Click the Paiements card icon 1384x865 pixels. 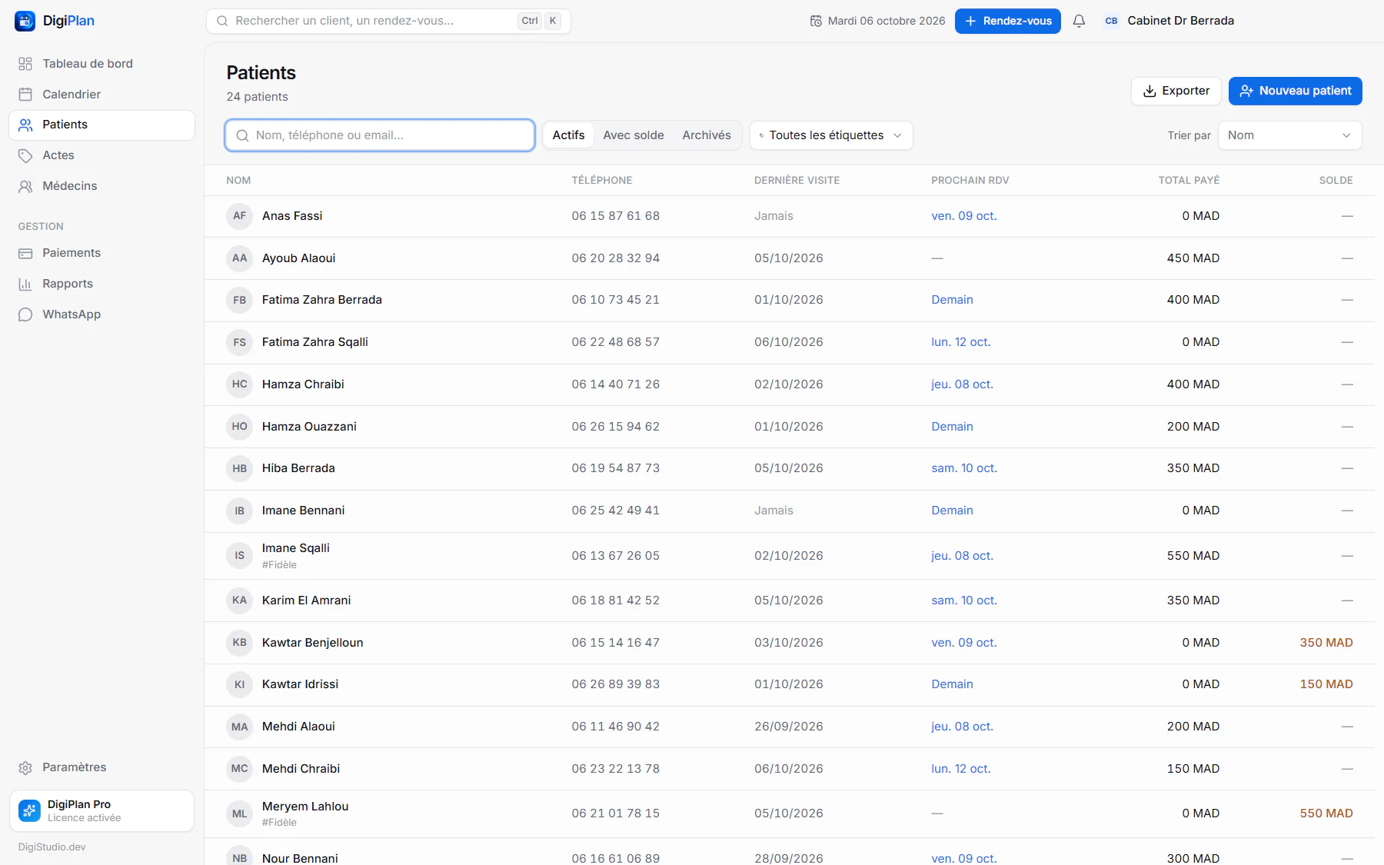(25, 253)
